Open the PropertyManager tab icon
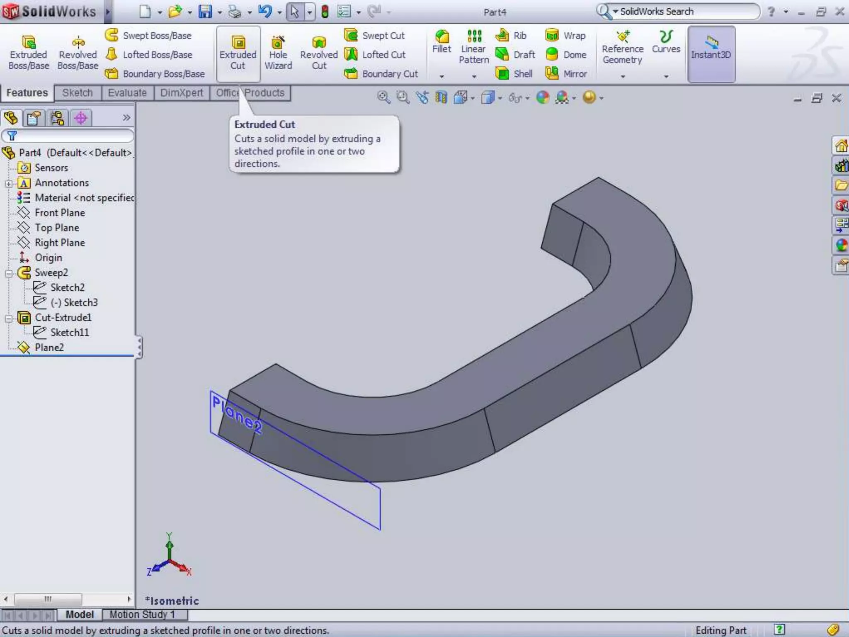Screen dimensions: 849x637 click(x=34, y=118)
